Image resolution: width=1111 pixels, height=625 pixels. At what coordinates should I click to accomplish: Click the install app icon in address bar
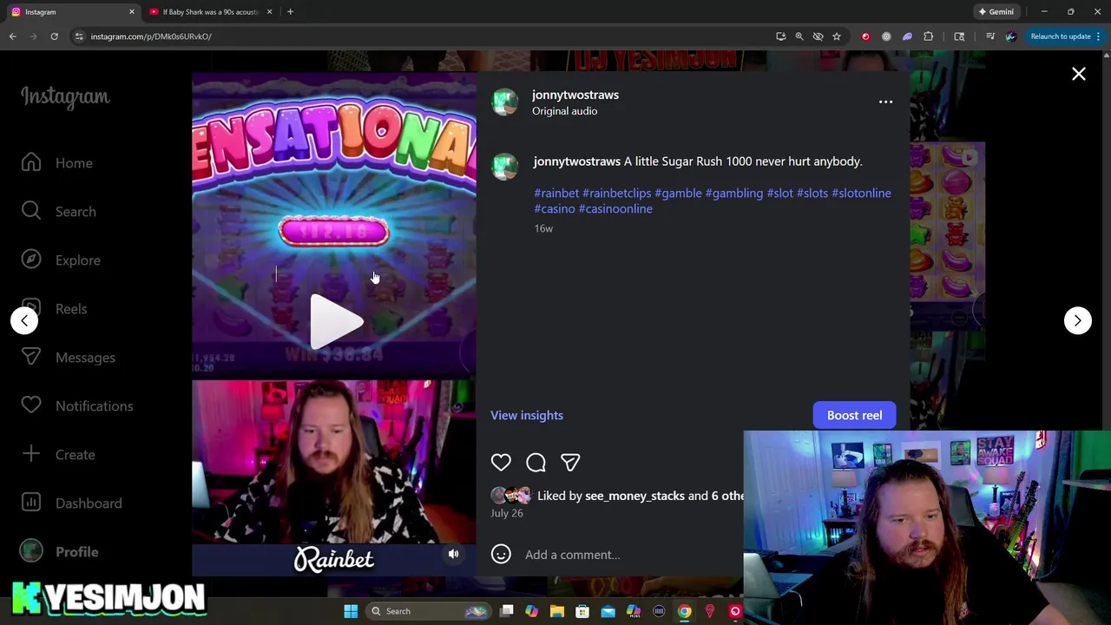pos(780,36)
